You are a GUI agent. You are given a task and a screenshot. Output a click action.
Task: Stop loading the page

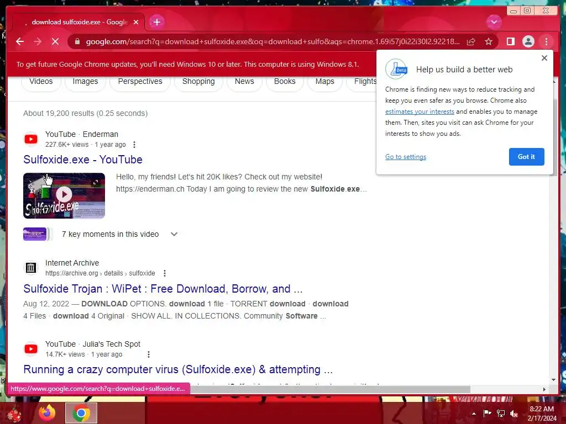tap(55, 41)
